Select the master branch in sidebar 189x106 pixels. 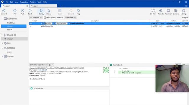pos(14,39)
